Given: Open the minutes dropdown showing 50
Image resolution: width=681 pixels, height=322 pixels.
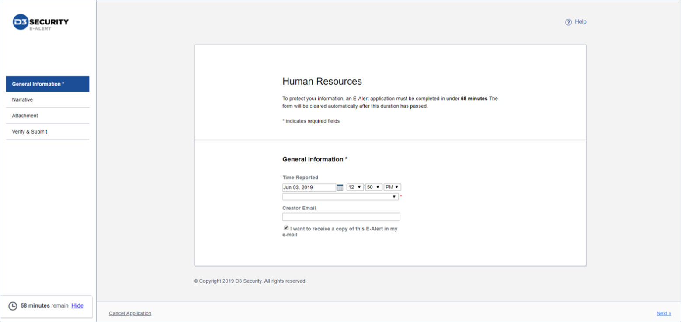Looking at the screenshot, I should [374, 187].
